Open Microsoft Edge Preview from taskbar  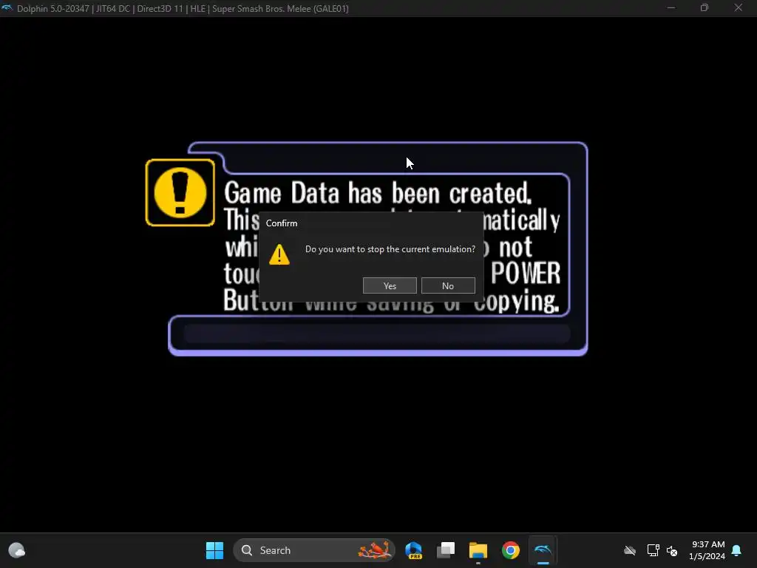[414, 550]
